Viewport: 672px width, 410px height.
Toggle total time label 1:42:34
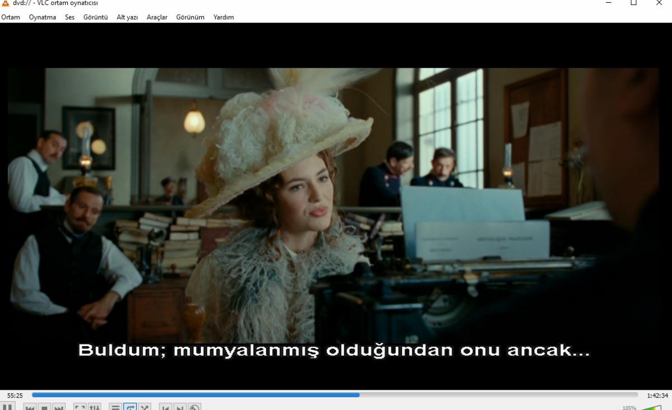[x=657, y=395]
